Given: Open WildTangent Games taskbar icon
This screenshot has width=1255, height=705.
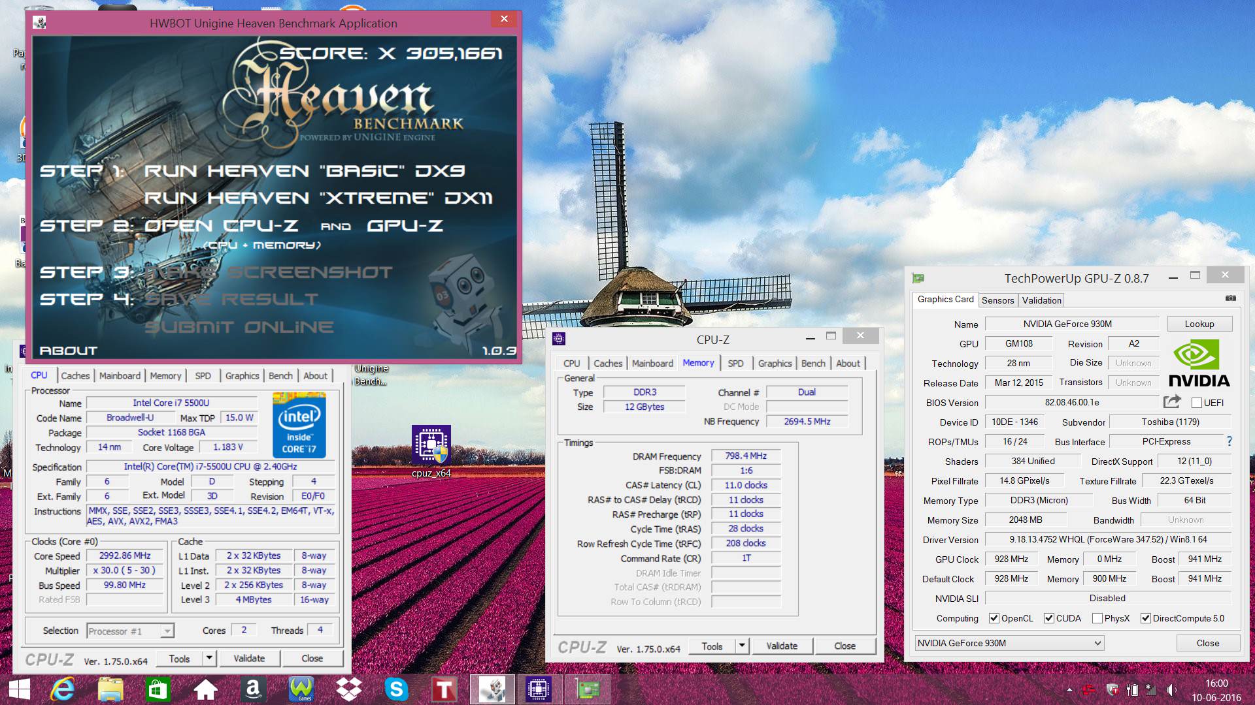Looking at the screenshot, I should (x=301, y=689).
